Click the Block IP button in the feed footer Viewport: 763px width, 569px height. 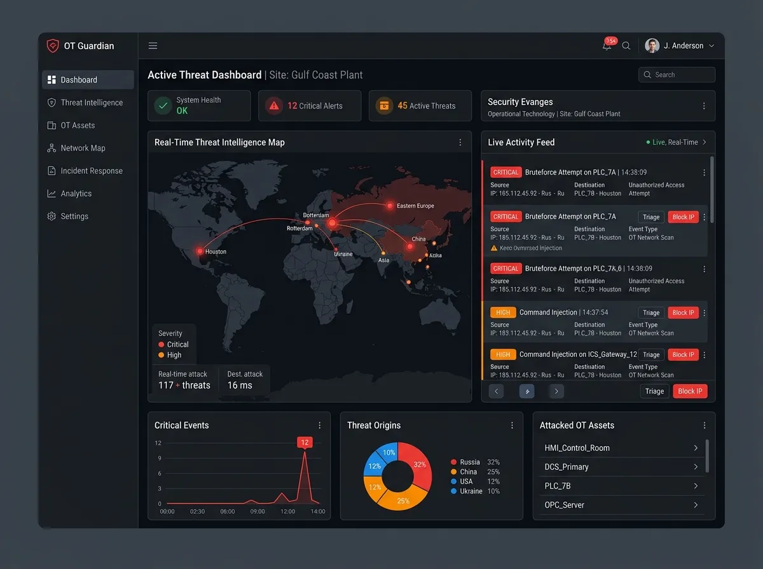pos(690,391)
